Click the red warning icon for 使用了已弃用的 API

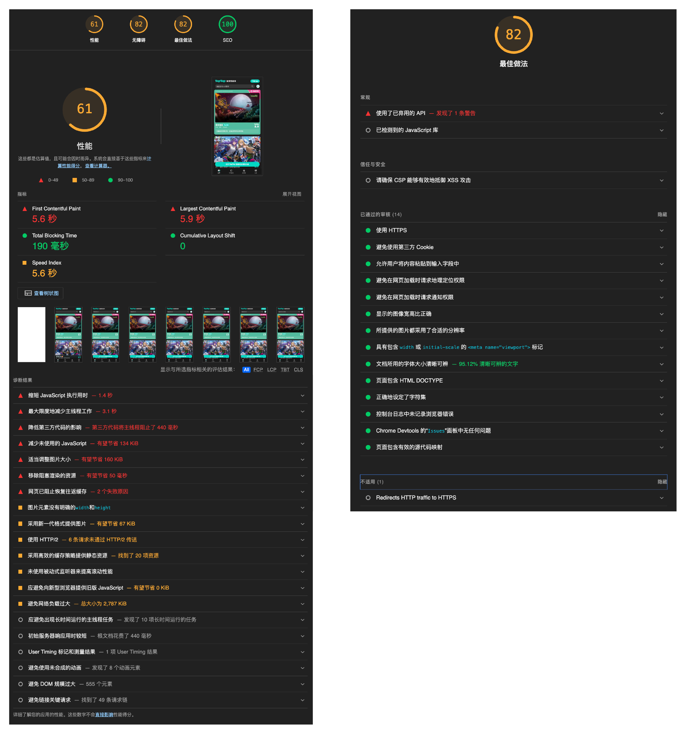(368, 113)
